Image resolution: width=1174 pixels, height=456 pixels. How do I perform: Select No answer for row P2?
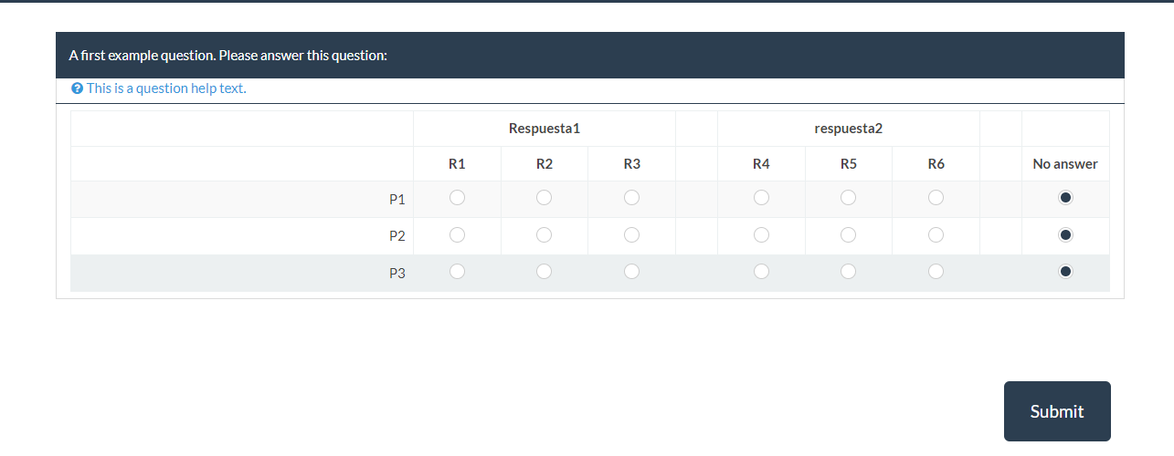(1065, 234)
